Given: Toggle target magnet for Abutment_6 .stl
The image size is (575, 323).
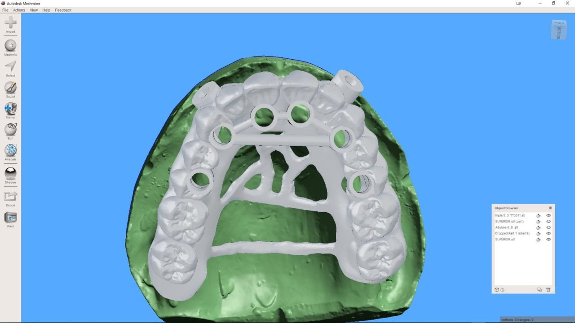Looking at the screenshot, I should pyautogui.click(x=538, y=227).
